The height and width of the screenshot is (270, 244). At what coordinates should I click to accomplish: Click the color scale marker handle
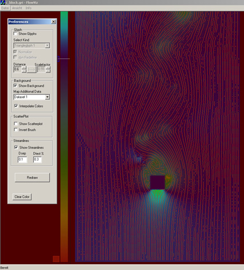point(58,59)
